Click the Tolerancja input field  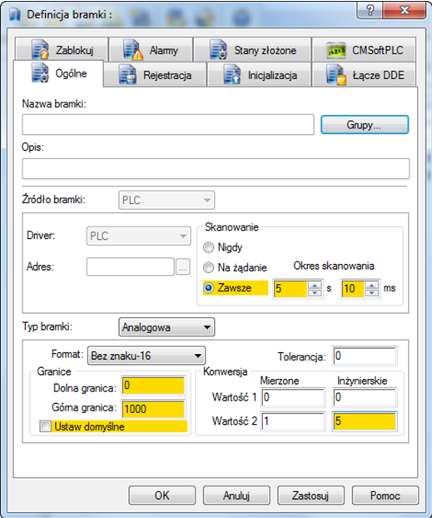tap(365, 356)
